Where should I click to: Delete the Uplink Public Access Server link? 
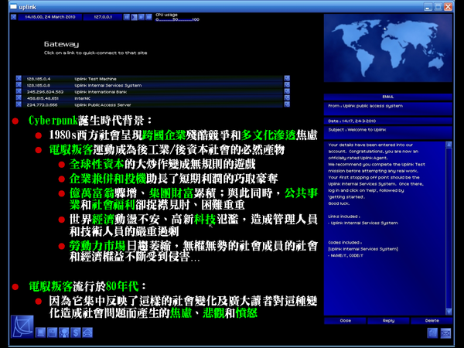tap(19, 104)
